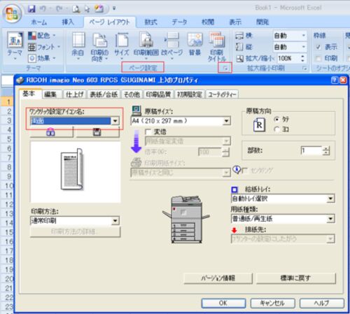Open the 印刷方法 通常印刷 dropdown
This screenshot has width=350, height=314.
(115, 220)
